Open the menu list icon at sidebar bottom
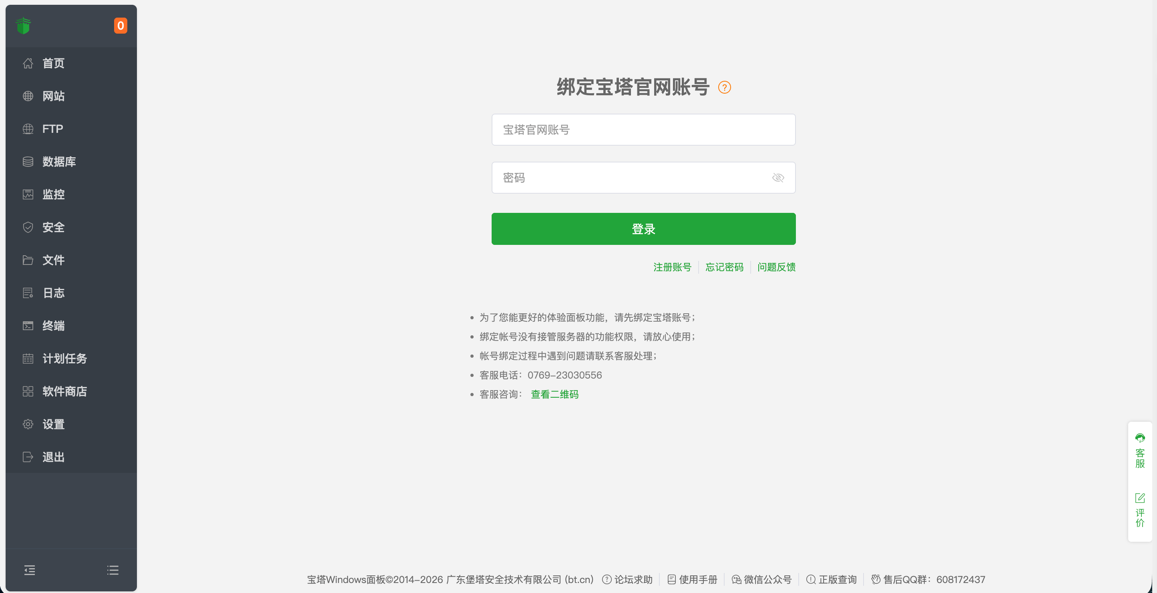Viewport: 1157px width, 593px height. 113,570
